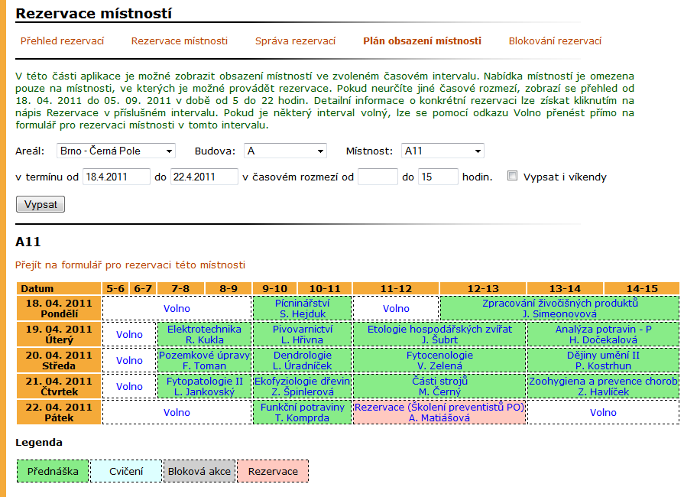
Task: Open Rezervace Školení preventistů PO entry
Action: coord(439,412)
